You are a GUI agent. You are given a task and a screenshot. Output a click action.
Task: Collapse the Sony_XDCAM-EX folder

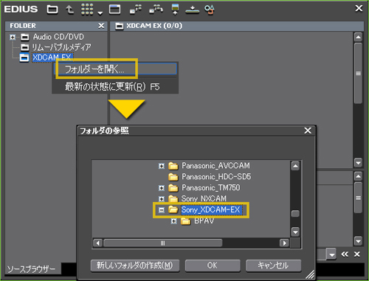pyautogui.click(x=162, y=210)
